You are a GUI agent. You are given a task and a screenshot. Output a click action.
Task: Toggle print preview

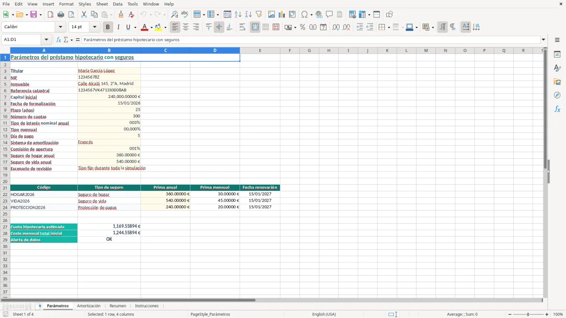71,15
